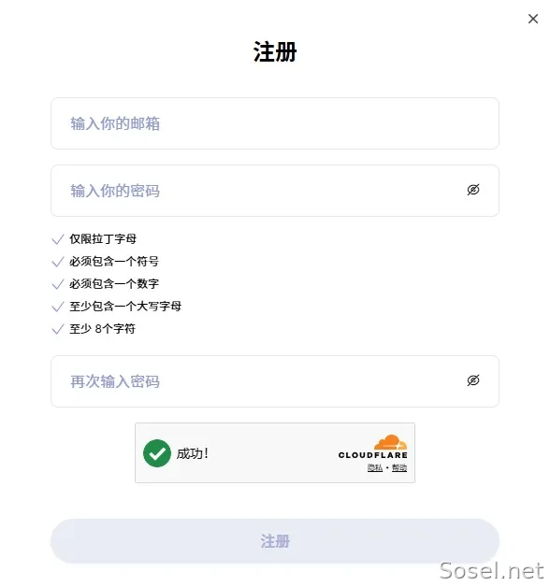Click the checkmark beside 仅限拉丁字母
This screenshot has width=551, height=587.
[58, 239]
